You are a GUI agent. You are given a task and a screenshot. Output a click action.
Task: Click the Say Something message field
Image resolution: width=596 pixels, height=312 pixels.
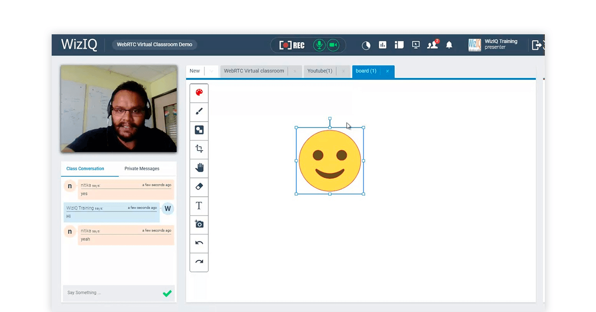point(112,293)
